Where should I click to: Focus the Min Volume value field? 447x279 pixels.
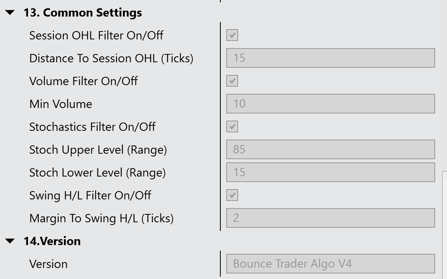[x=330, y=104]
